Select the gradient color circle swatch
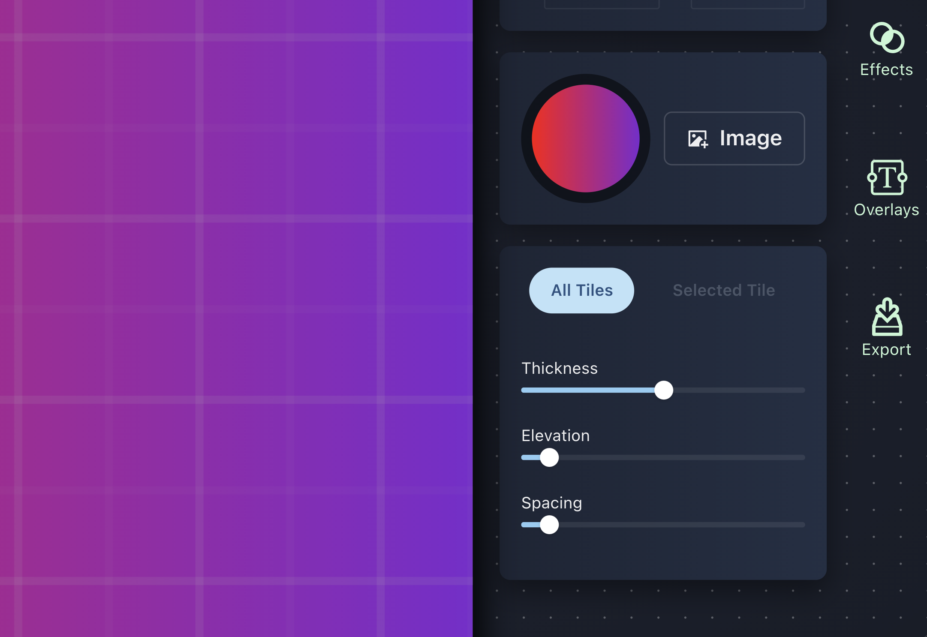The width and height of the screenshot is (927, 637). (x=585, y=138)
